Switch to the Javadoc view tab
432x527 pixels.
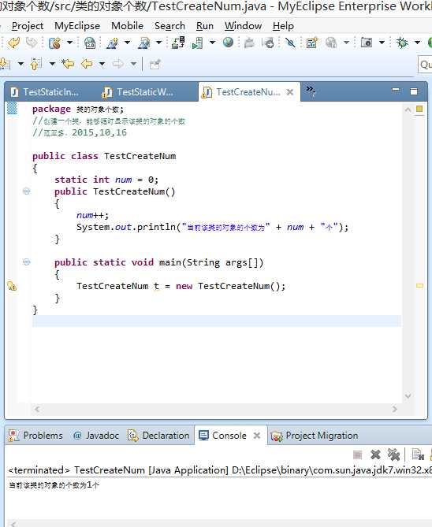[x=96, y=436]
